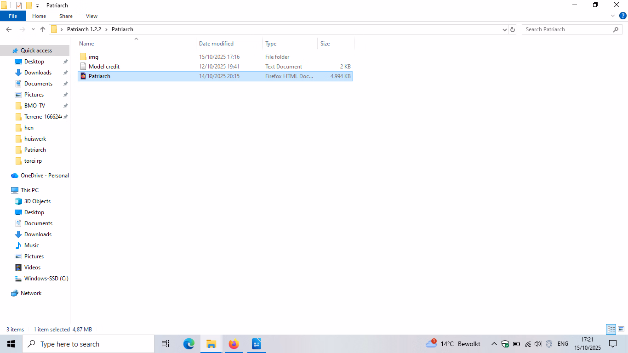The image size is (628, 353).
Task: Open Firefox from the taskbar
Action: pos(234,344)
